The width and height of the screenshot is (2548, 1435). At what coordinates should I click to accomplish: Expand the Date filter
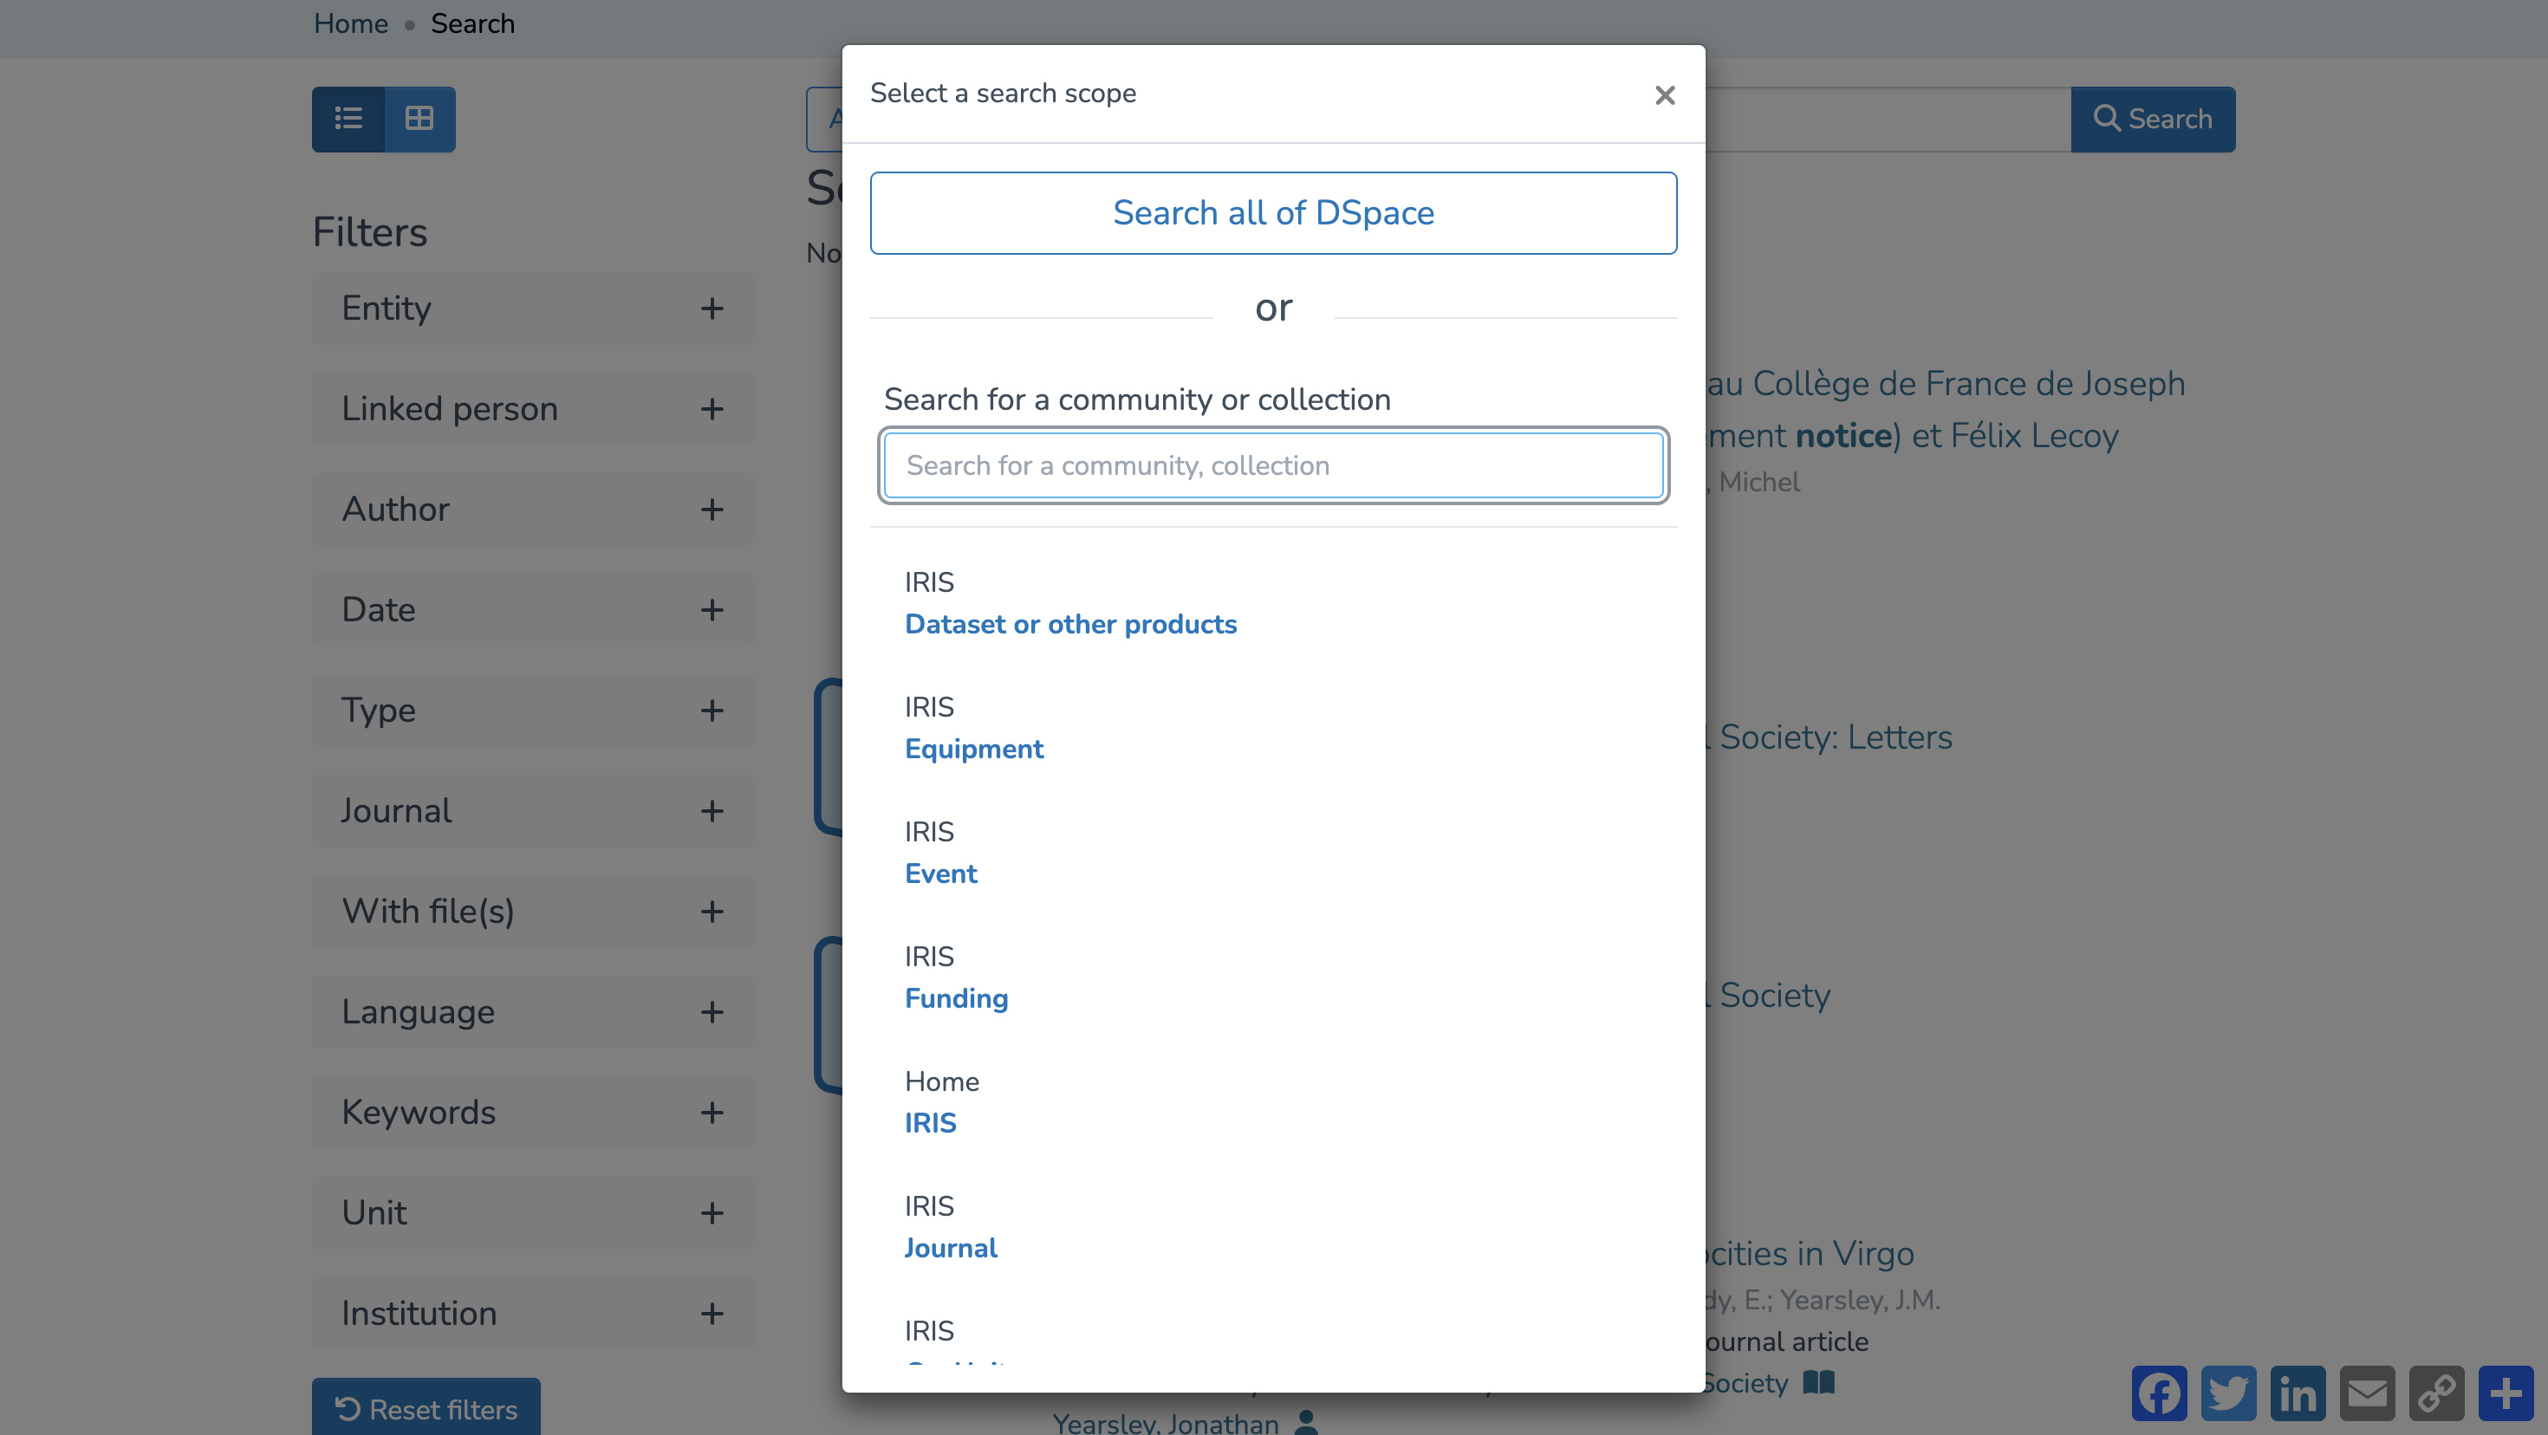[712, 610]
